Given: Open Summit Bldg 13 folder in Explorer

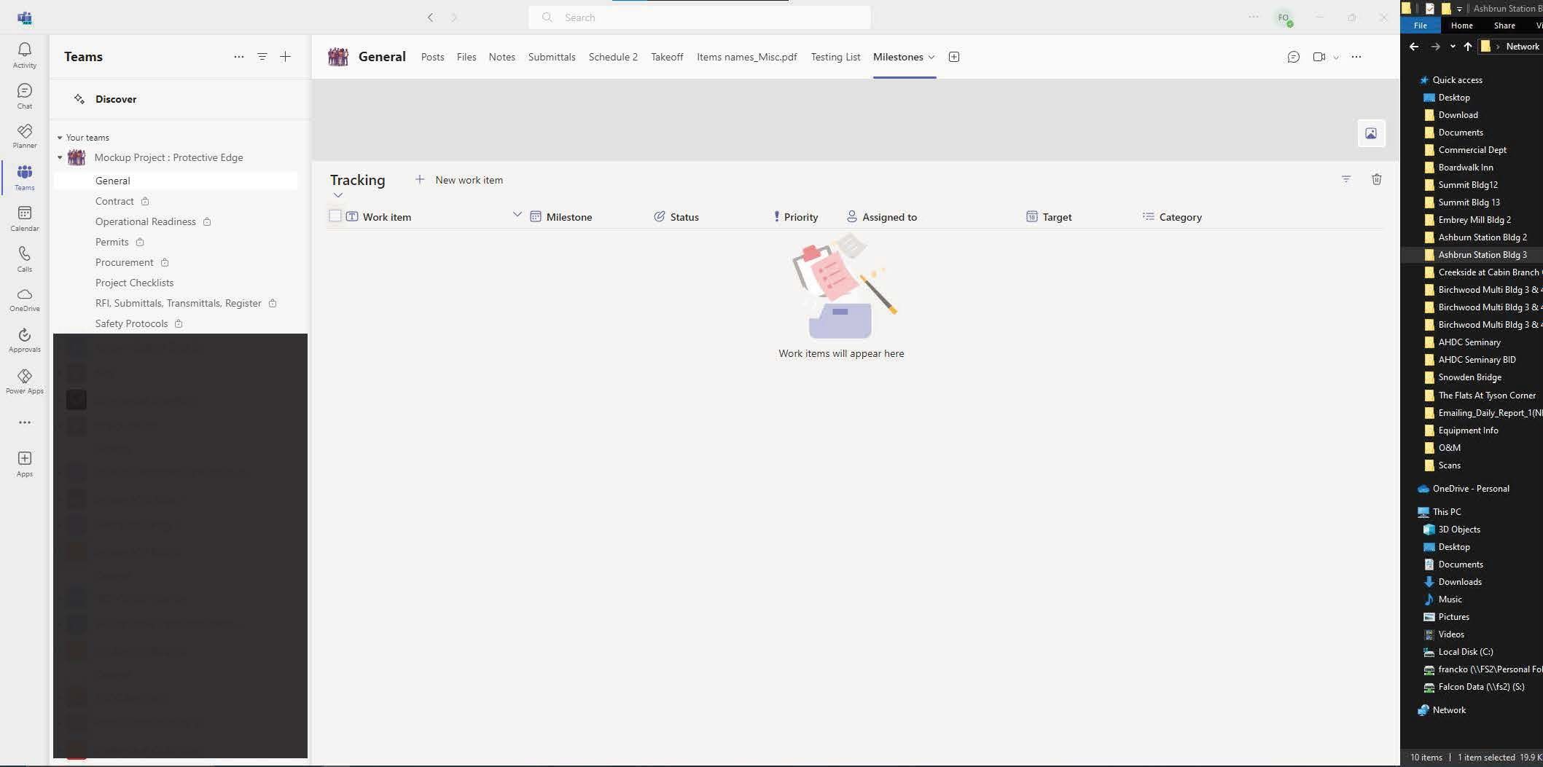Looking at the screenshot, I should (1469, 202).
